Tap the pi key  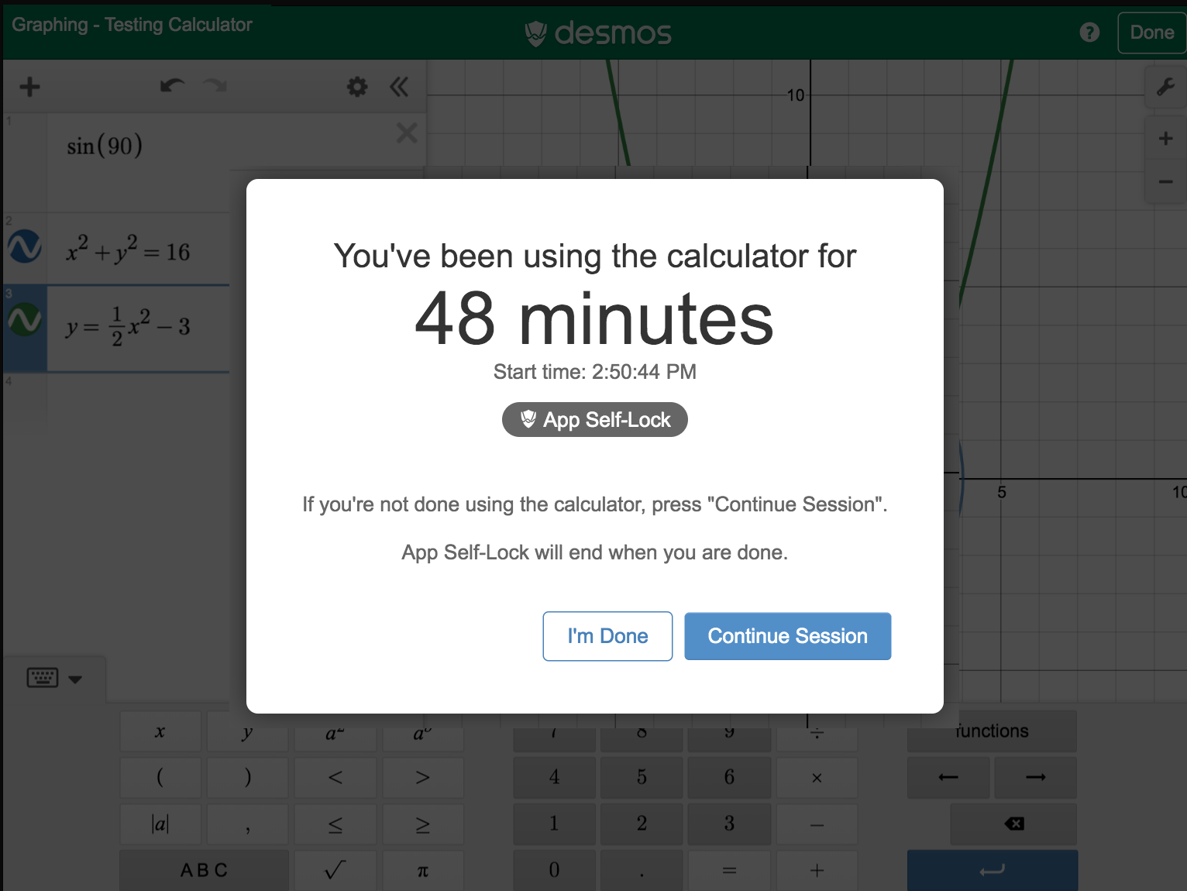tap(422, 870)
